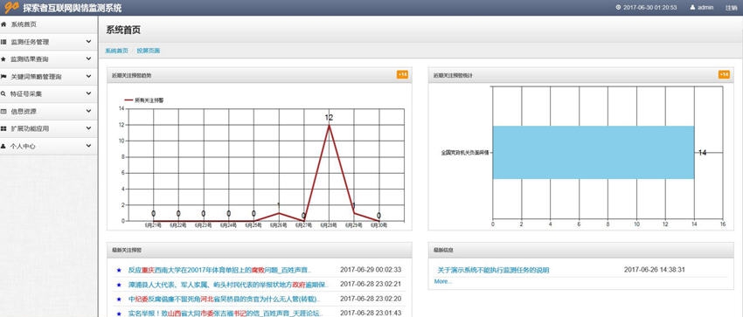Click the 系统首页 breadcrumb link
The height and width of the screenshot is (317, 743).
pos(116,51)
